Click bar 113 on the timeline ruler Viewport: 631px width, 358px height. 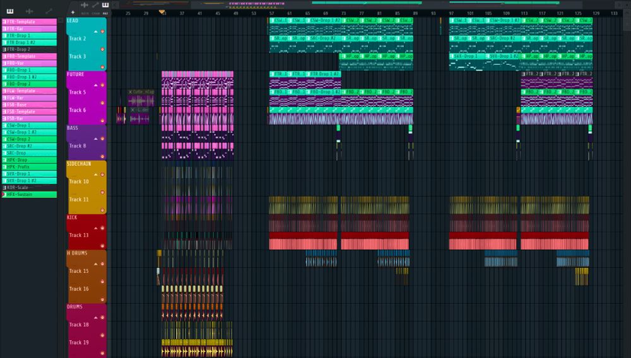click(524, 13)
